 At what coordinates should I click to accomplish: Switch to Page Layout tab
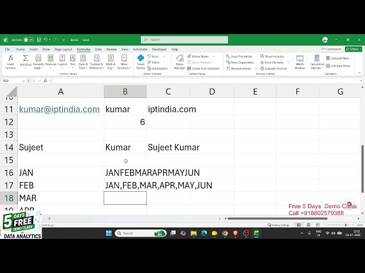click(x=63, y=49)
